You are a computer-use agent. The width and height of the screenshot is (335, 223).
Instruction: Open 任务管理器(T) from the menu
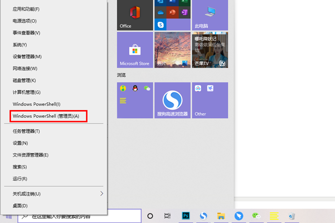point(54,131)
